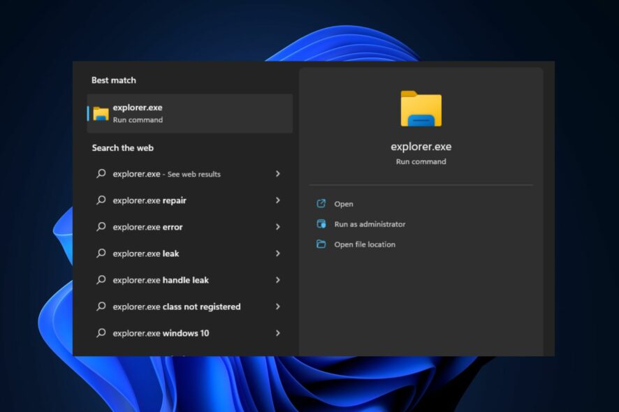This screenshot has height=412, width=619.
Task: Click the 'Best match' heading
Action: [x=114, y=80]
